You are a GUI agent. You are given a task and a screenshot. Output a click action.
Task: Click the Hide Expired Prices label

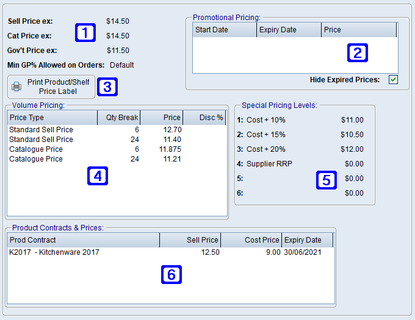(345, 80)
